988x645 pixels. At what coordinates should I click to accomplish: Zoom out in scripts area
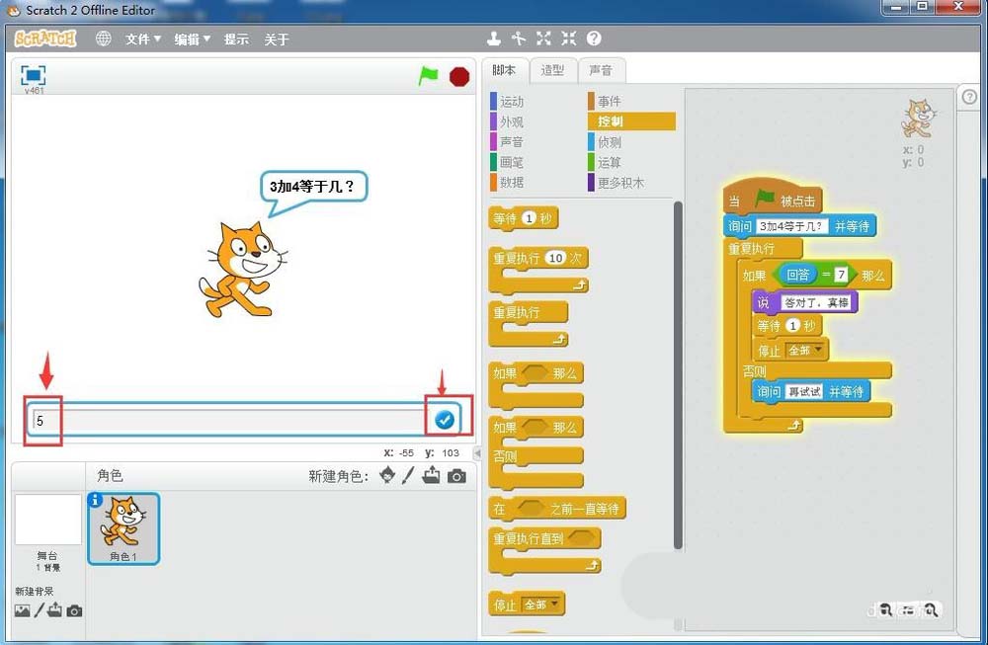tap(885, 609)
